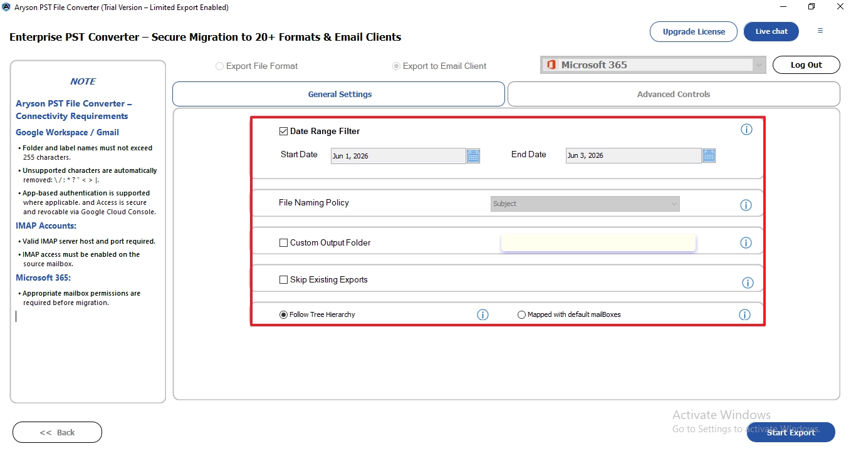Viewport: 856px width, 456px height.
Task: Click the Valid IMAP server host note
Action: [89, 241]
